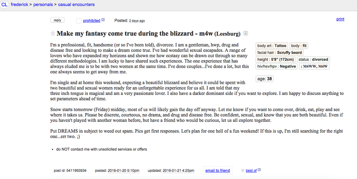The image size is (357, 179).
Task: Flag the posting via prohibited link
Action: [92, 21]
